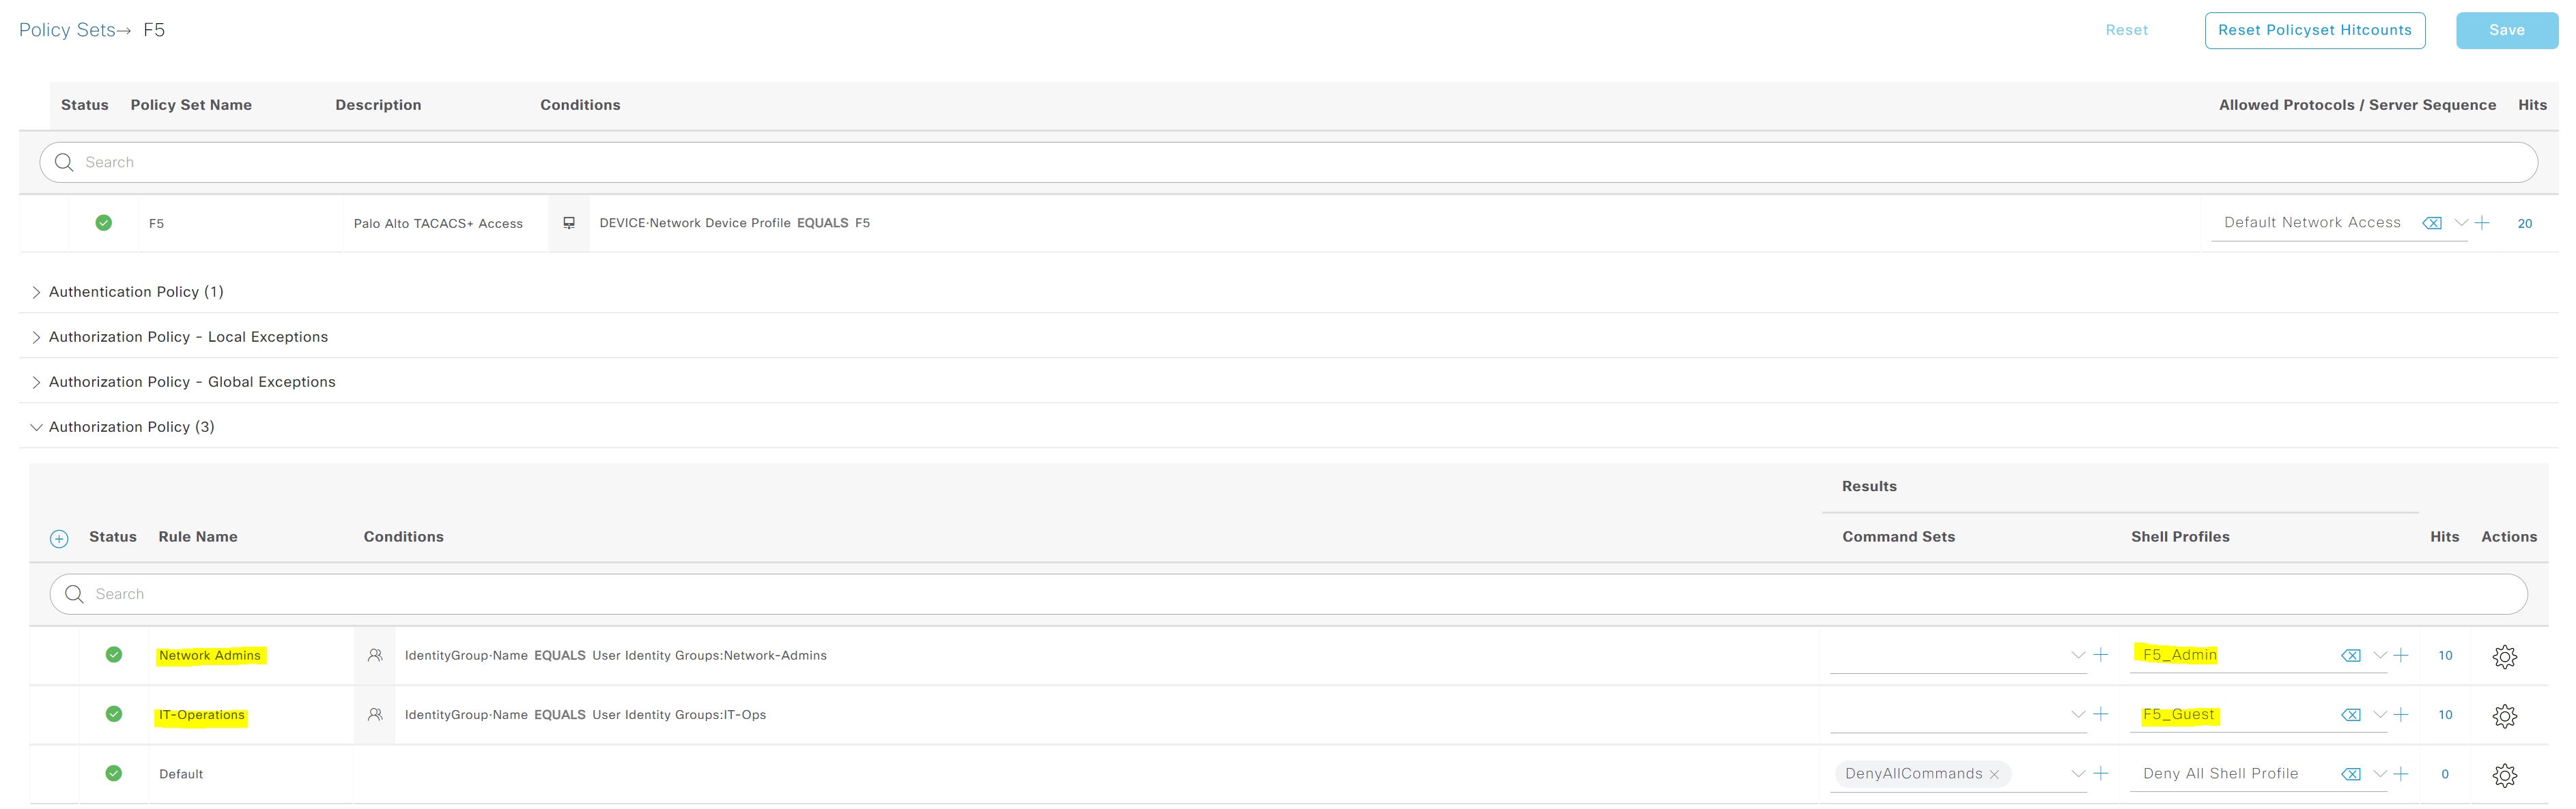
Task: Open the Actions gear for Network Admins rule
Action: click(x=2506, y=656)
